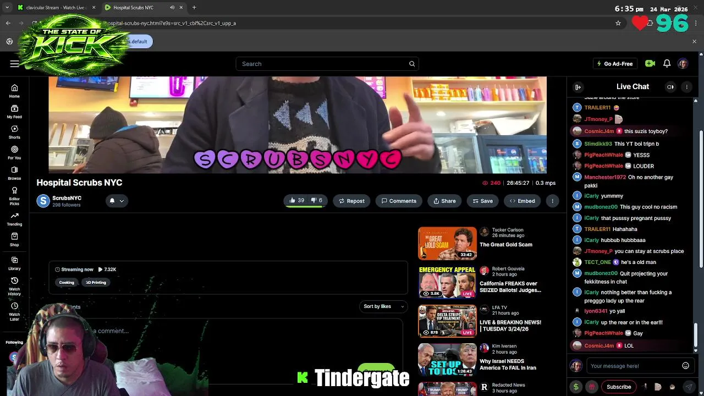Click the green dollar rant icon
The height and width of the screenshot is (396, 704).
click(576, 387)
